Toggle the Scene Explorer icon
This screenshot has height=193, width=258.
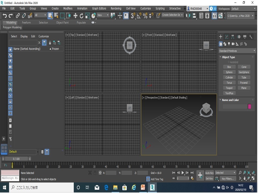[201, 16]
